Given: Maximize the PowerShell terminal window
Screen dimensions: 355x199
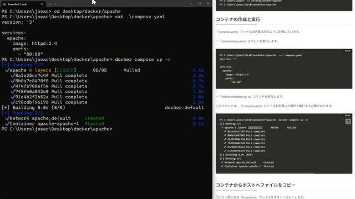Looking at the screenshot, I should click(200, 4).
